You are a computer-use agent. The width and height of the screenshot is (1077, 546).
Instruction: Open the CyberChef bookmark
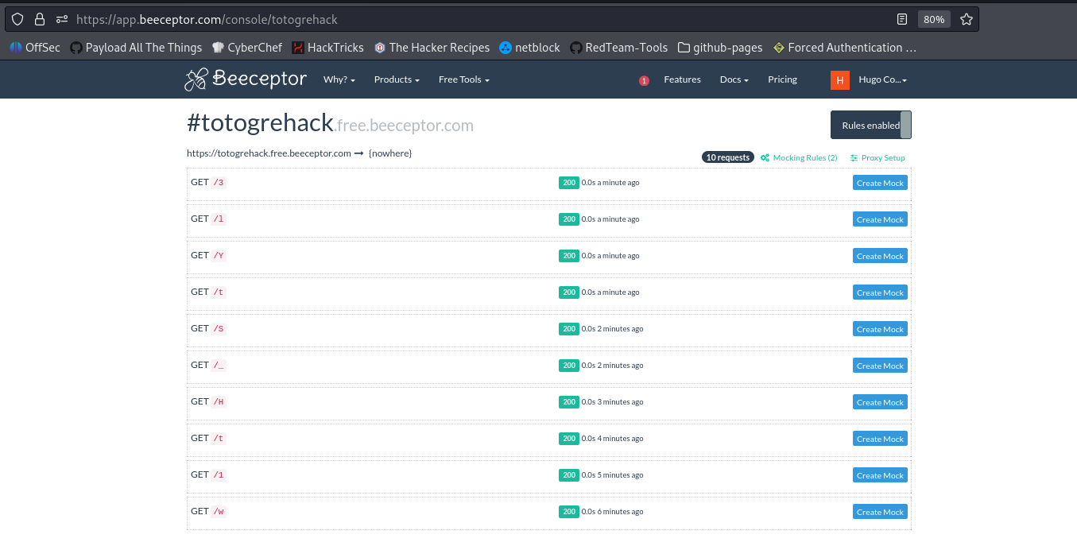coord(247,48)
